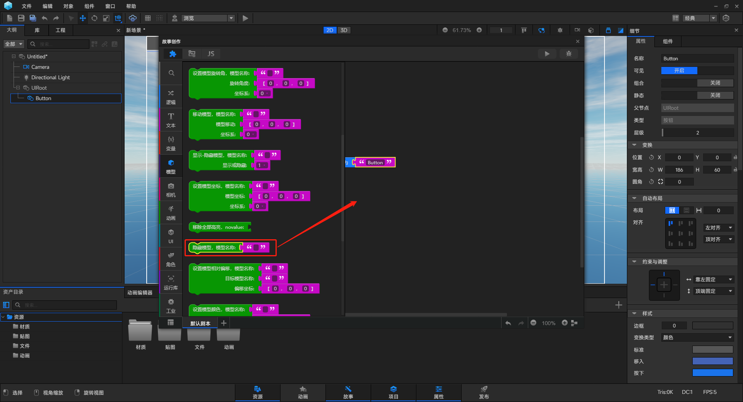Screen dimensions: 743x402
Task: Switch viewport to 2D mode
Action: coord(330,30)
